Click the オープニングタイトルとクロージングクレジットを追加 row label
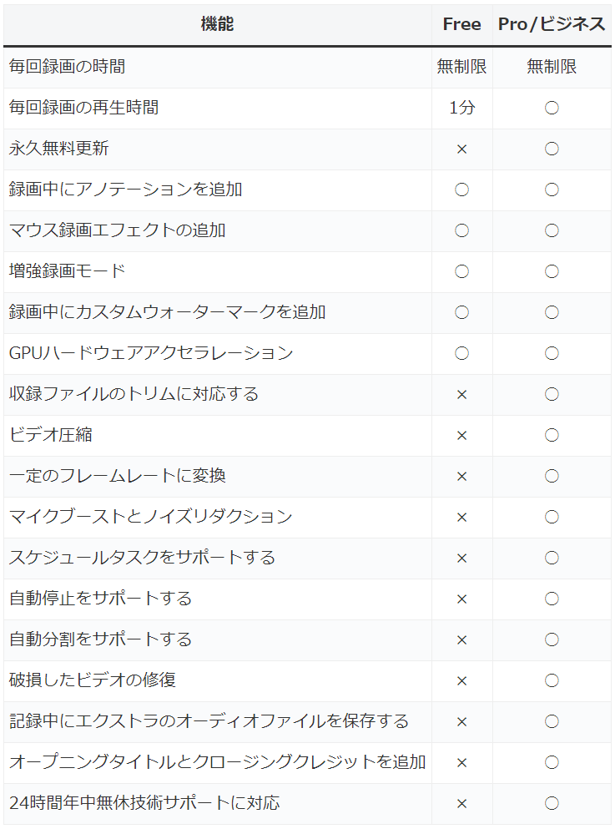The height and width of the screenshot is (829, 615). (x=217, y=762)
